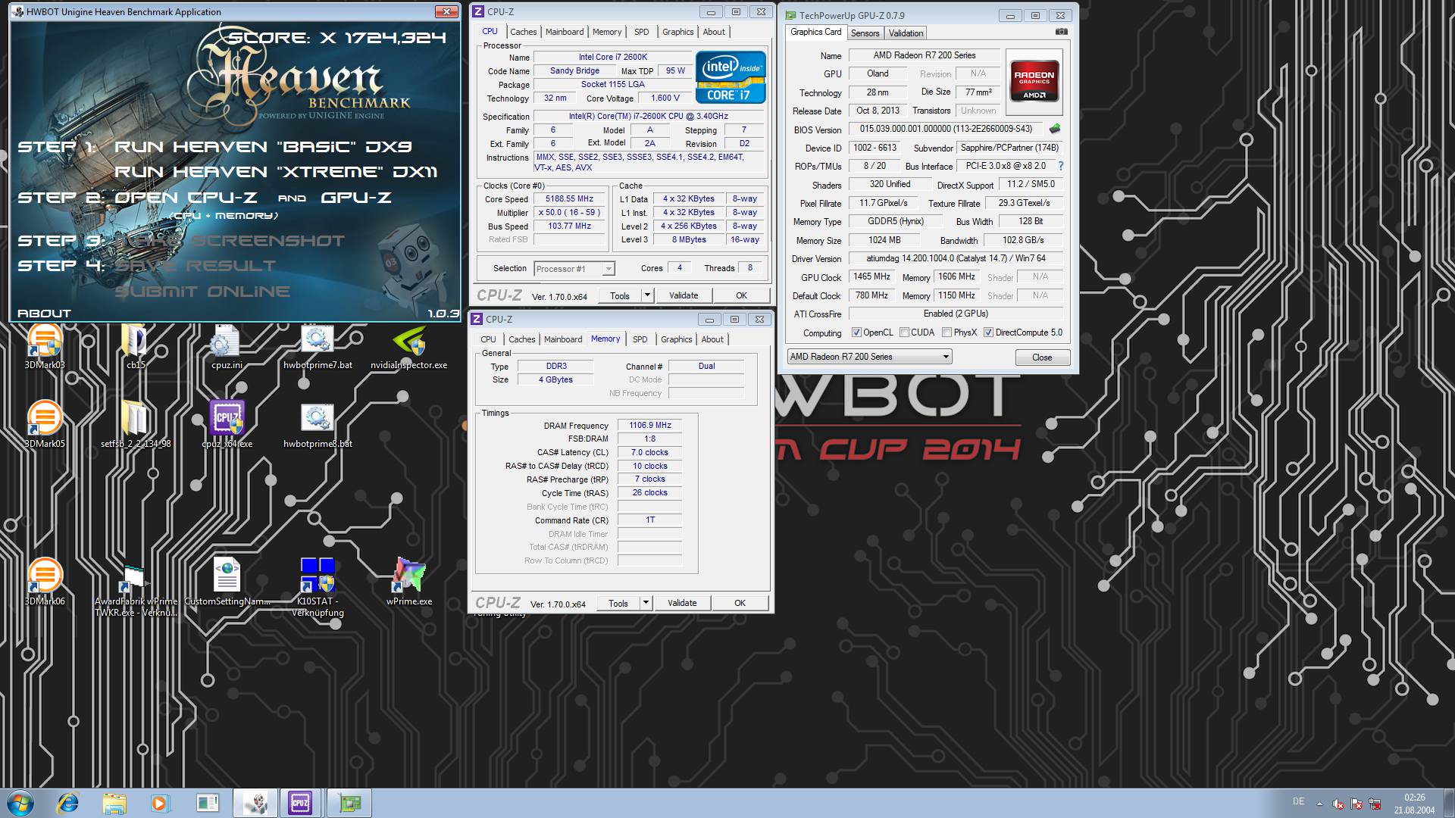Click the DE language indicator
Image resolution: width=1455 pixels, height=818 pixels.
1298,801
